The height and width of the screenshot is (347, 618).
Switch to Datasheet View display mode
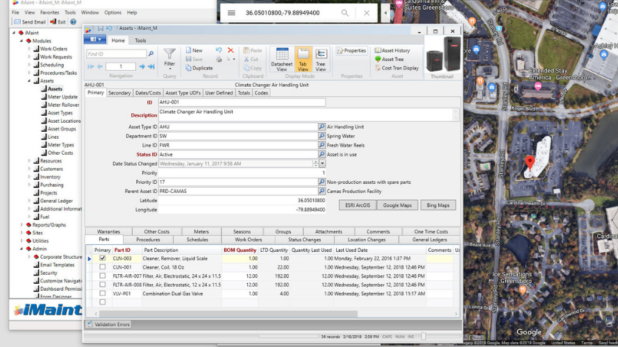coord(282,60)
